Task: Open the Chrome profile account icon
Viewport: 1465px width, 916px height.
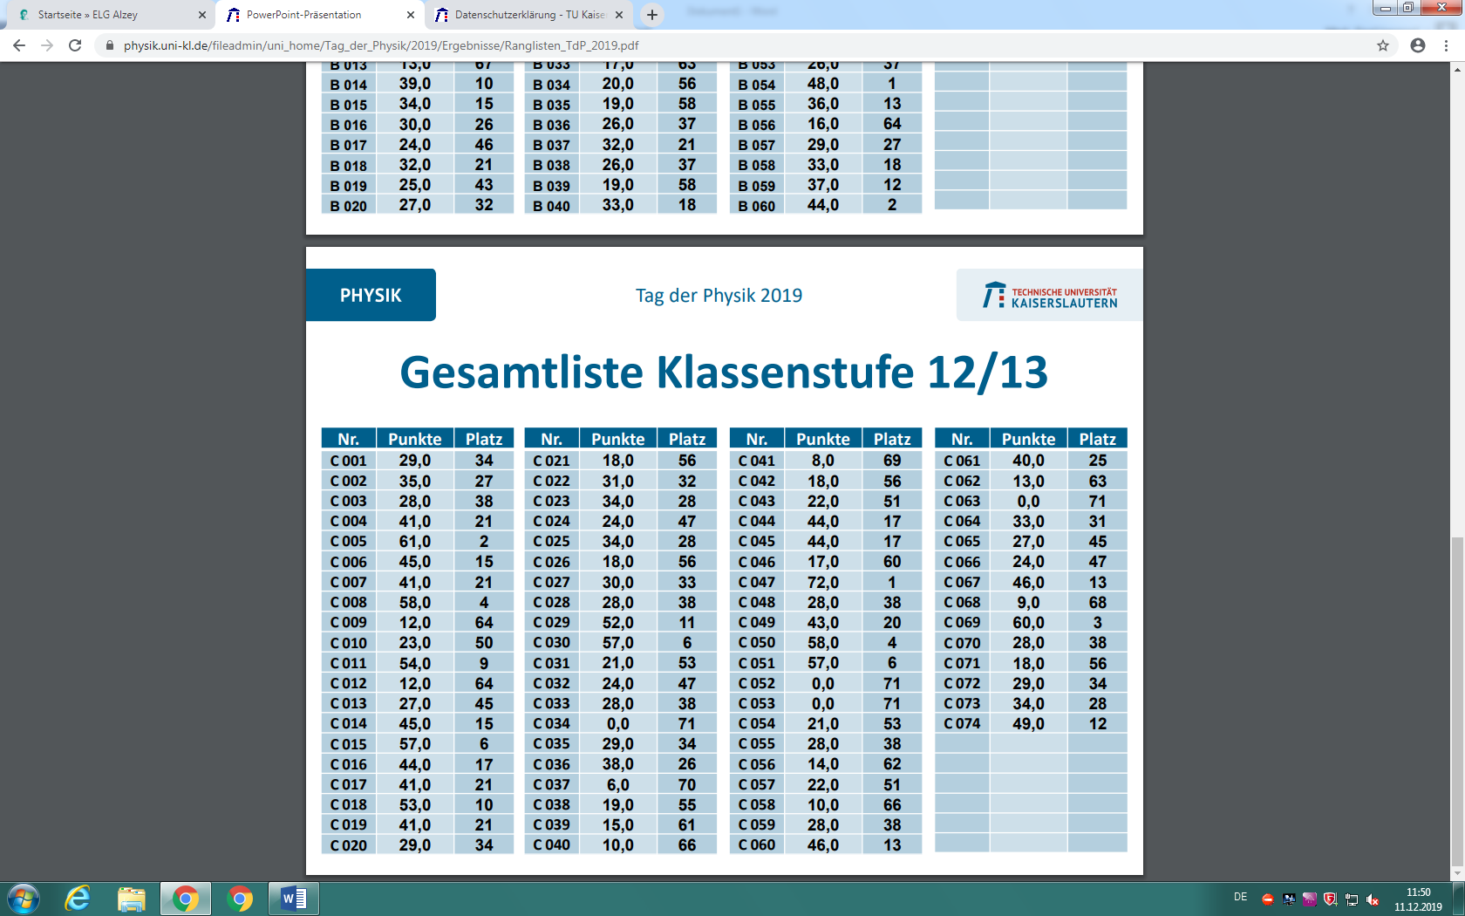Action: point(1418,45)
